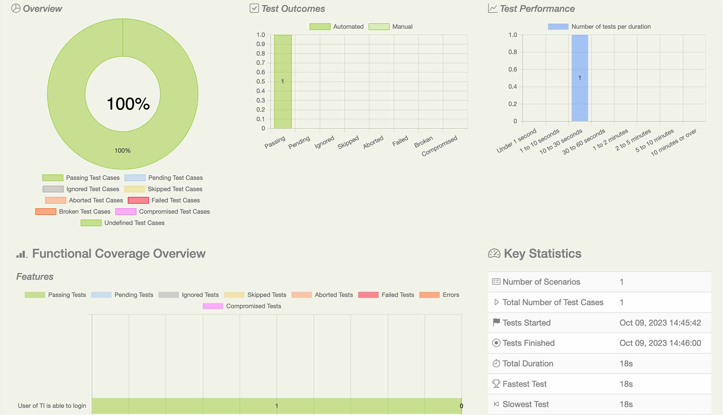Toggle Aborted Test Cases legend entry

[84, 200]
